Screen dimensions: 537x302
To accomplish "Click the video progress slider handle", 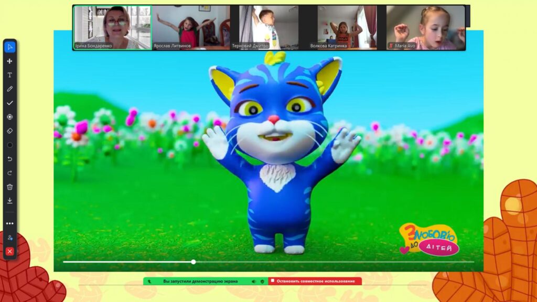I will pos(194,262).
